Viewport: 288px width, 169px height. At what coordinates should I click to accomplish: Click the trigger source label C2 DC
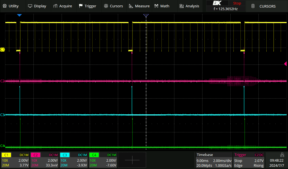[259, 155]
